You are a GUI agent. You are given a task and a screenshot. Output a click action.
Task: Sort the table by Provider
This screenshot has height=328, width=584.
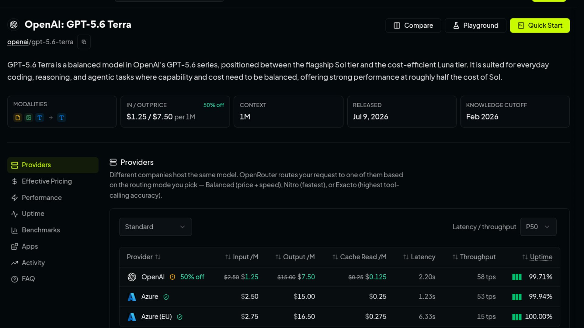tap(144, 257)
